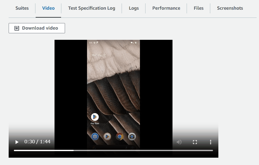Open the video's three-dot options menu

point(211,142)
